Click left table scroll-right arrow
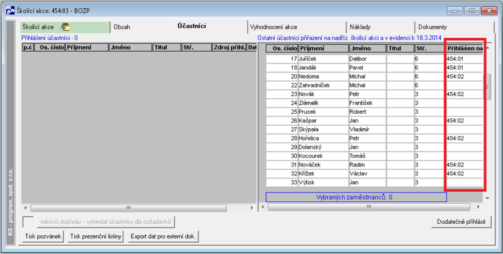This screenshot has height=254, width=503. (x=252, y=208)
